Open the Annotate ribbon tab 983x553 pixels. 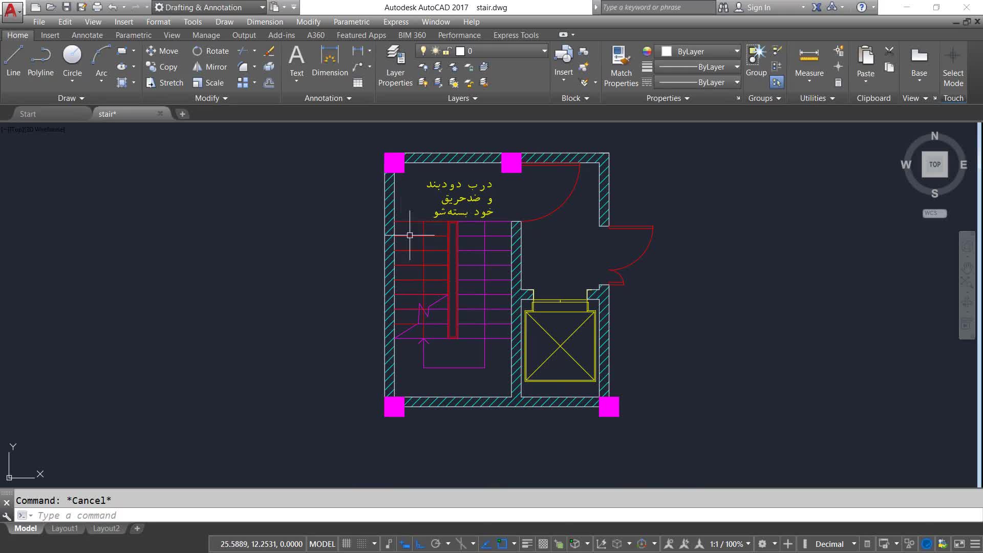87,35
